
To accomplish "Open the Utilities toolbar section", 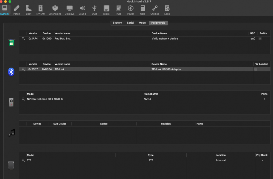I will coord(155,10).
